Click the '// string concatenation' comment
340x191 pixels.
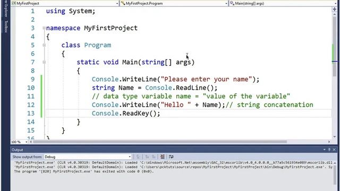[269, 105]
